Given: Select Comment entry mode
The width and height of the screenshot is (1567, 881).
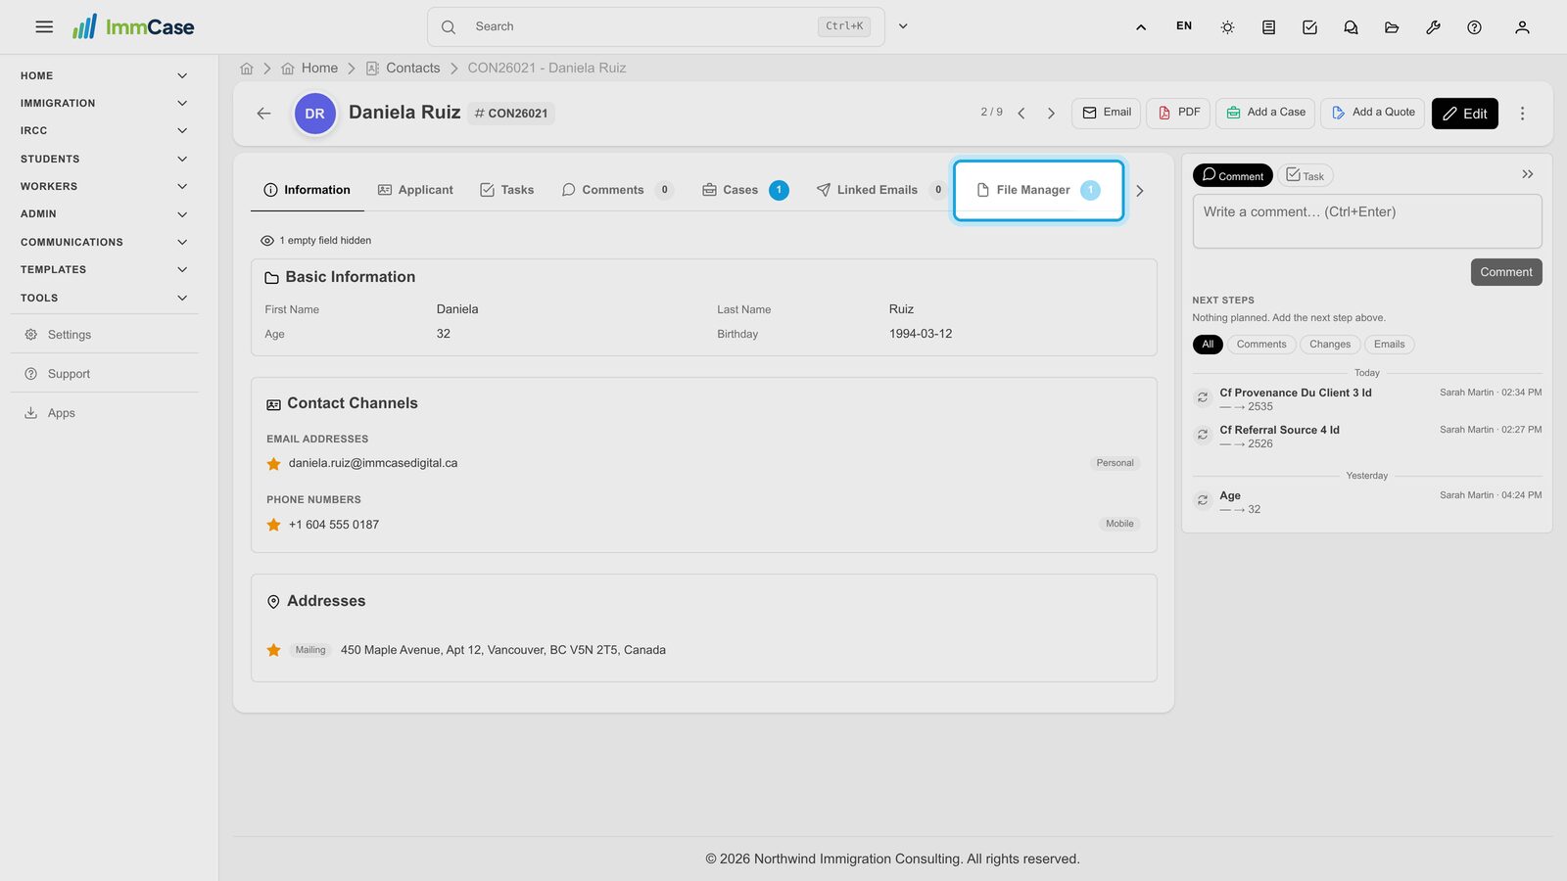Looking at the screenshot, I should point(1232,175).
